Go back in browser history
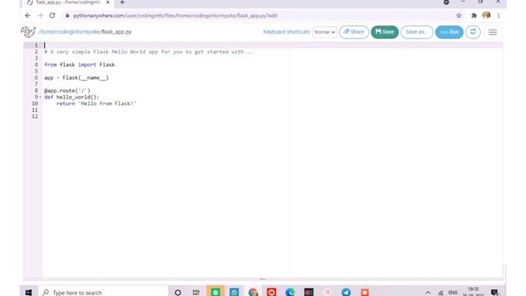 tap(27, 16)
